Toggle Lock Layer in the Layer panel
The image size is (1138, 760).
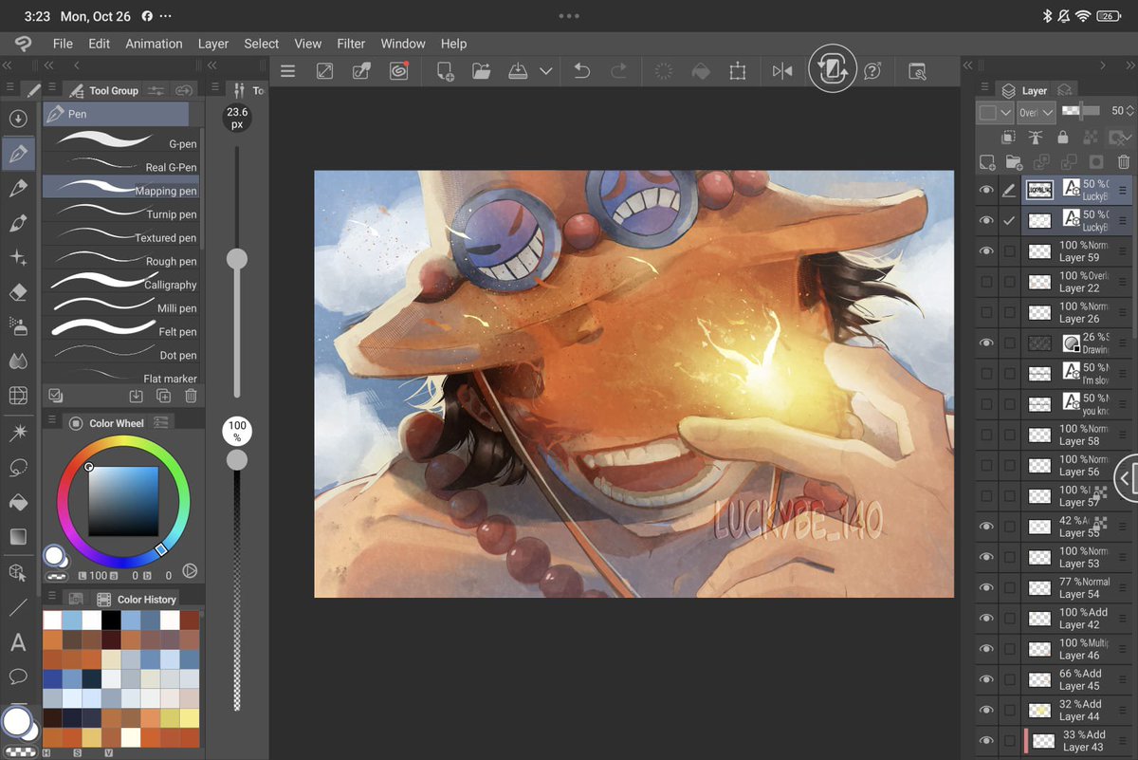[1062, 138]
